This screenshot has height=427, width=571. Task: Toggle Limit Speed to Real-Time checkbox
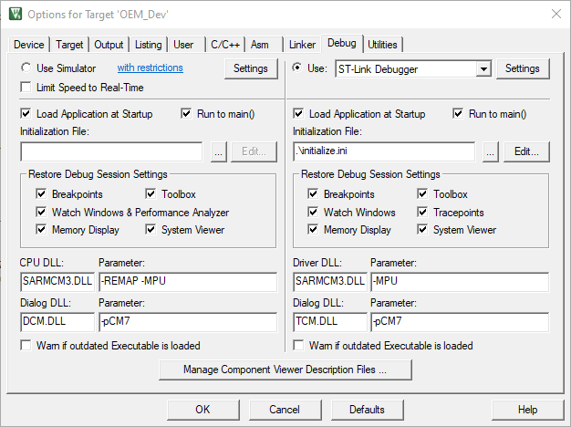pyautogui.click(x=26, y=87)
